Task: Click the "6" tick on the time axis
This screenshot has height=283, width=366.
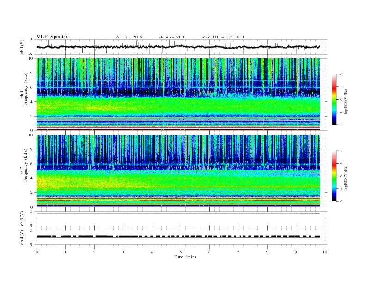Action: (209, 252)
